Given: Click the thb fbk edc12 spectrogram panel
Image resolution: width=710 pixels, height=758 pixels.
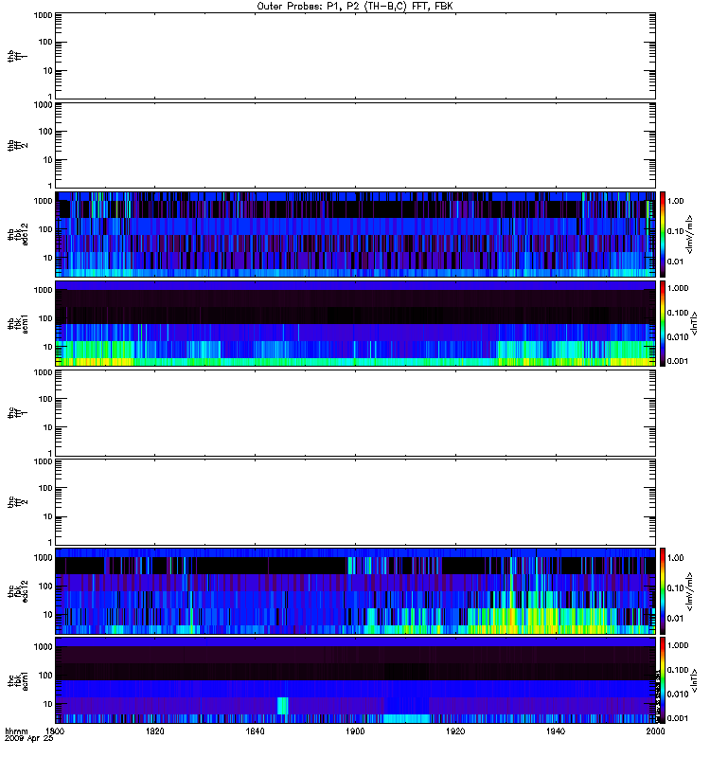Looking at the screenshot, I should click(x=356, y=234).
